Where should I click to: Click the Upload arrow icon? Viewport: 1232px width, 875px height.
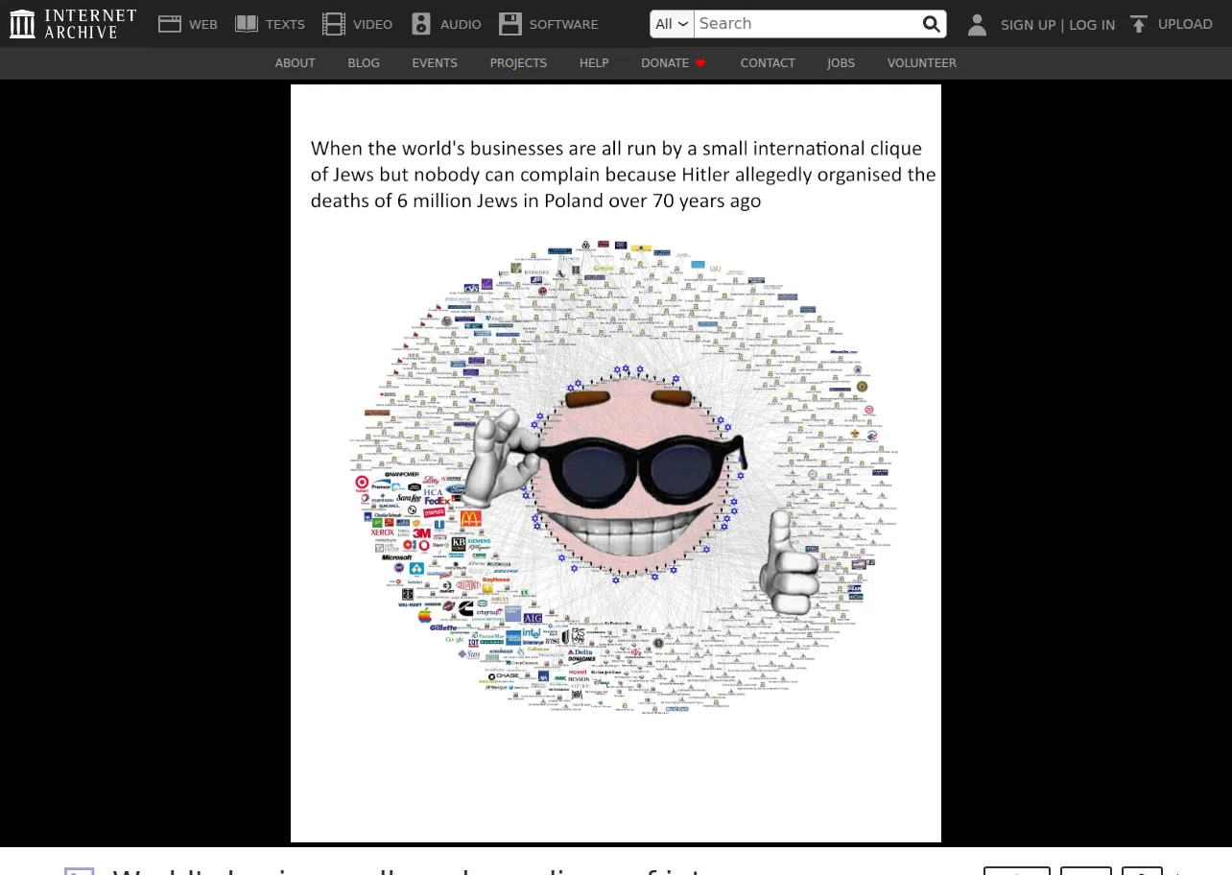1139,24
